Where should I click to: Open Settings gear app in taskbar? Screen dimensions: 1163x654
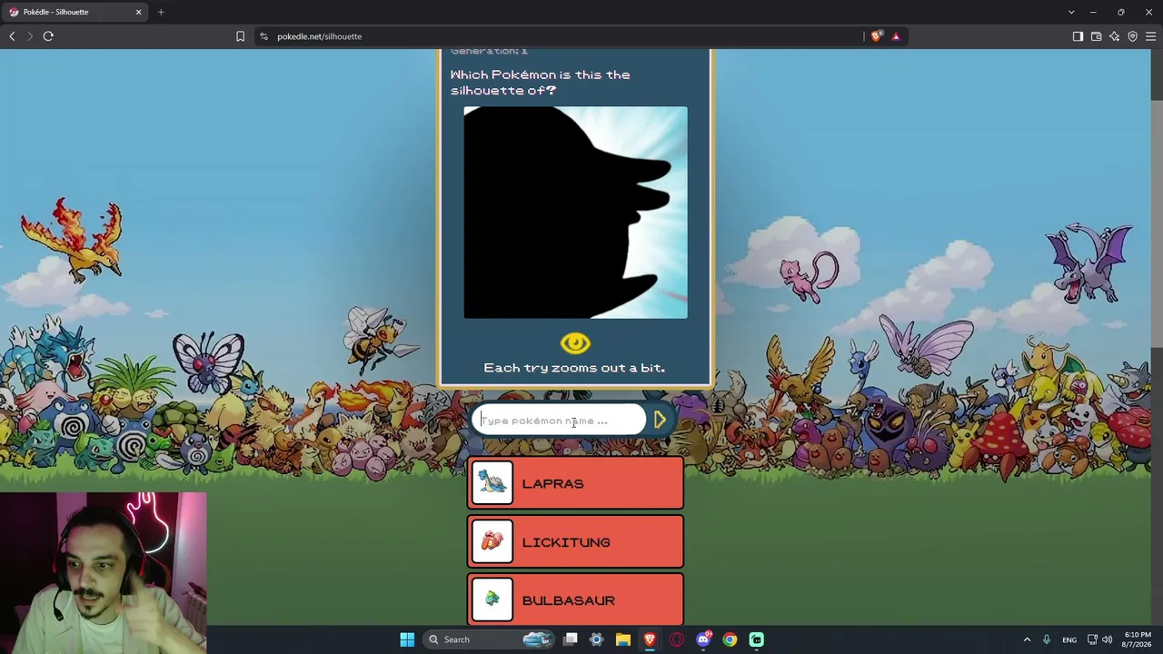596,639
